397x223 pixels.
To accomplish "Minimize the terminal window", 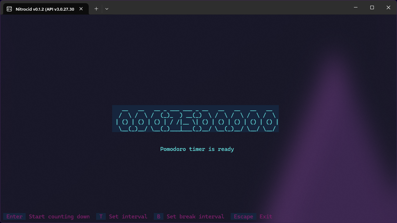I will click(355, 7).
